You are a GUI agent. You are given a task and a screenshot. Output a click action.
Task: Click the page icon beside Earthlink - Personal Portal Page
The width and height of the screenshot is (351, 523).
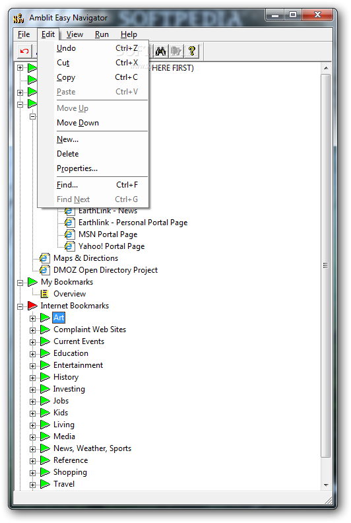coord(69,223)
